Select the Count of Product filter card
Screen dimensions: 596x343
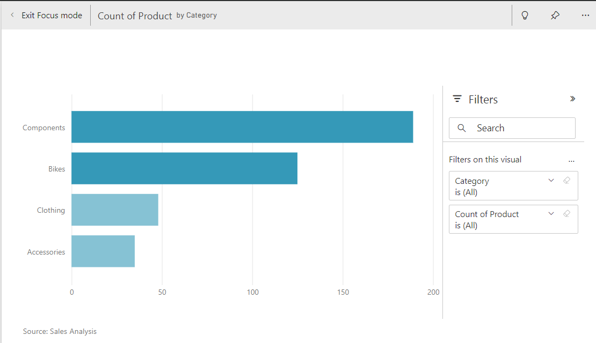[513, 219]
